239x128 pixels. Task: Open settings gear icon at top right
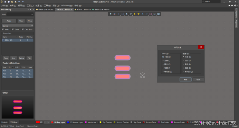(x=232, y=6)
